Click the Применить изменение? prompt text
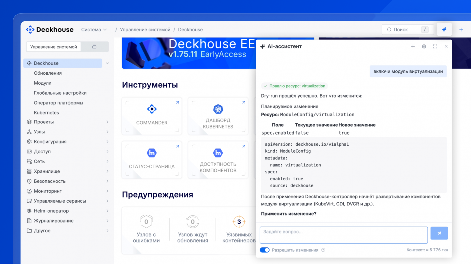The width and height of the screenshot is (471, 264). pyautogui.click(x=289, y=214)
